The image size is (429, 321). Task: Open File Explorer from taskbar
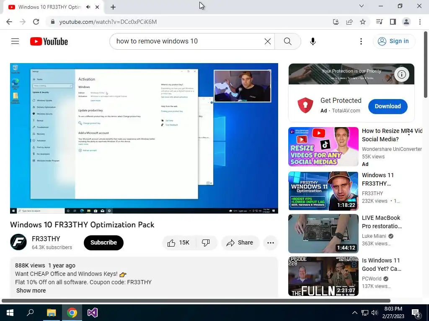tap(51, 313)
